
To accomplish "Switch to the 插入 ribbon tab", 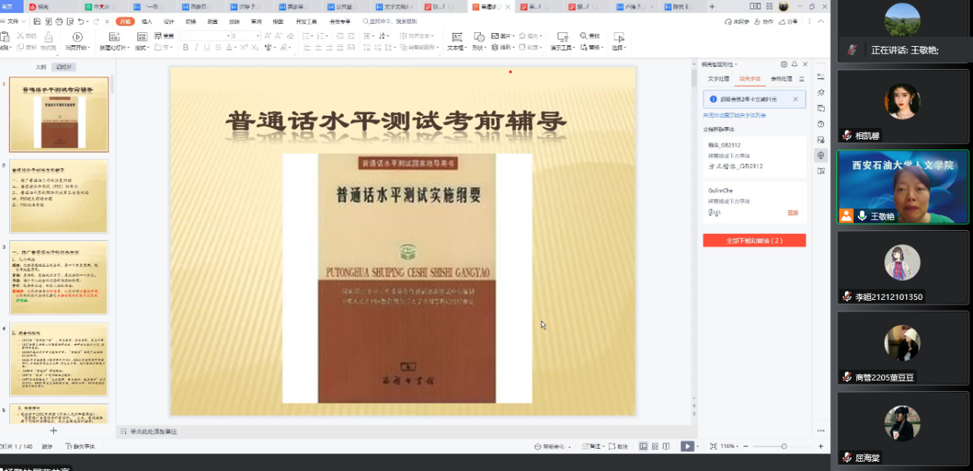I will click(147, 22).
